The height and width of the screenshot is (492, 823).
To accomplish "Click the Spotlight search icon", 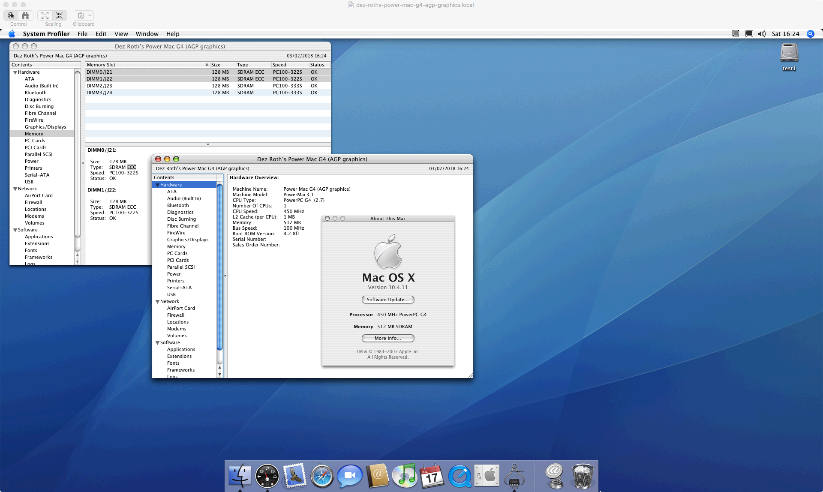I will [810, 34].
